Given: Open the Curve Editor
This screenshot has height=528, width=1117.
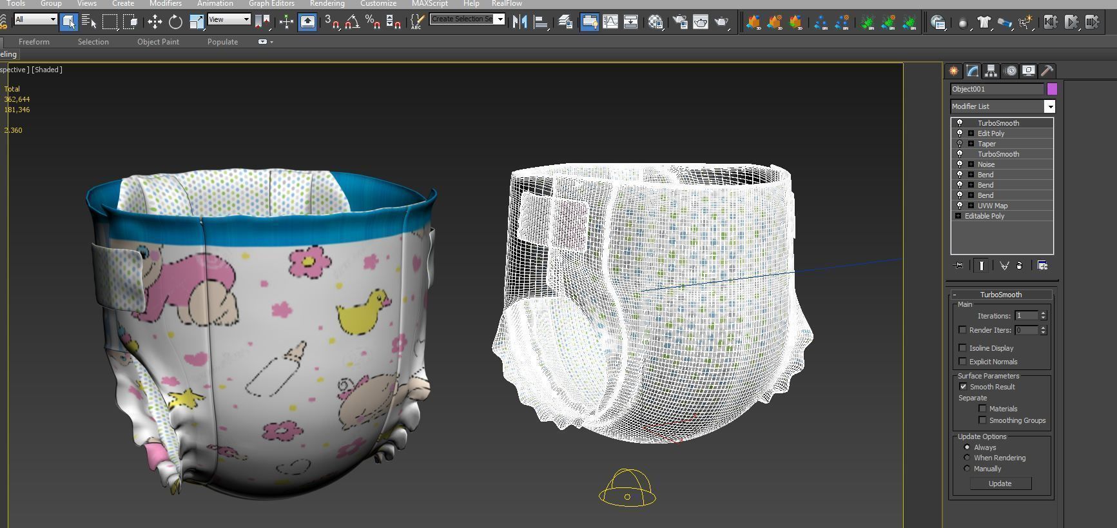Looking at the screenshot, I should pyautogui.click(x=610, y=22).
